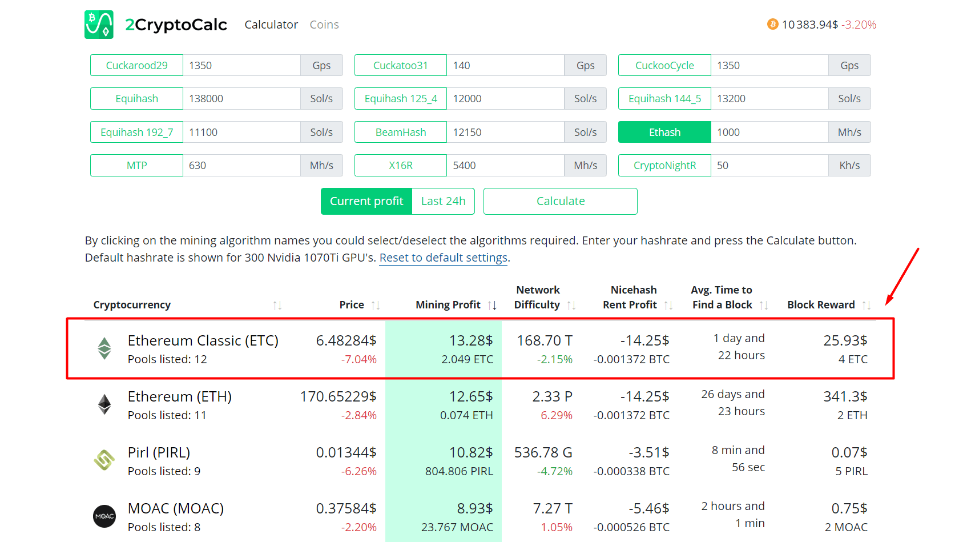Image resolution: width=963 pixels, height=542 pixels.
Task: Toggle the CryptoNightR algorithm on
Action: (x=664, y=166)
